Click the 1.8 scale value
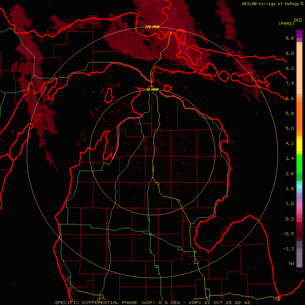 [x=290, y=189]
